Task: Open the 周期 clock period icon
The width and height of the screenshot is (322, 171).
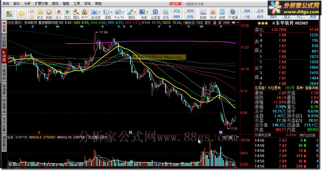Action: (x=106, y=12)
